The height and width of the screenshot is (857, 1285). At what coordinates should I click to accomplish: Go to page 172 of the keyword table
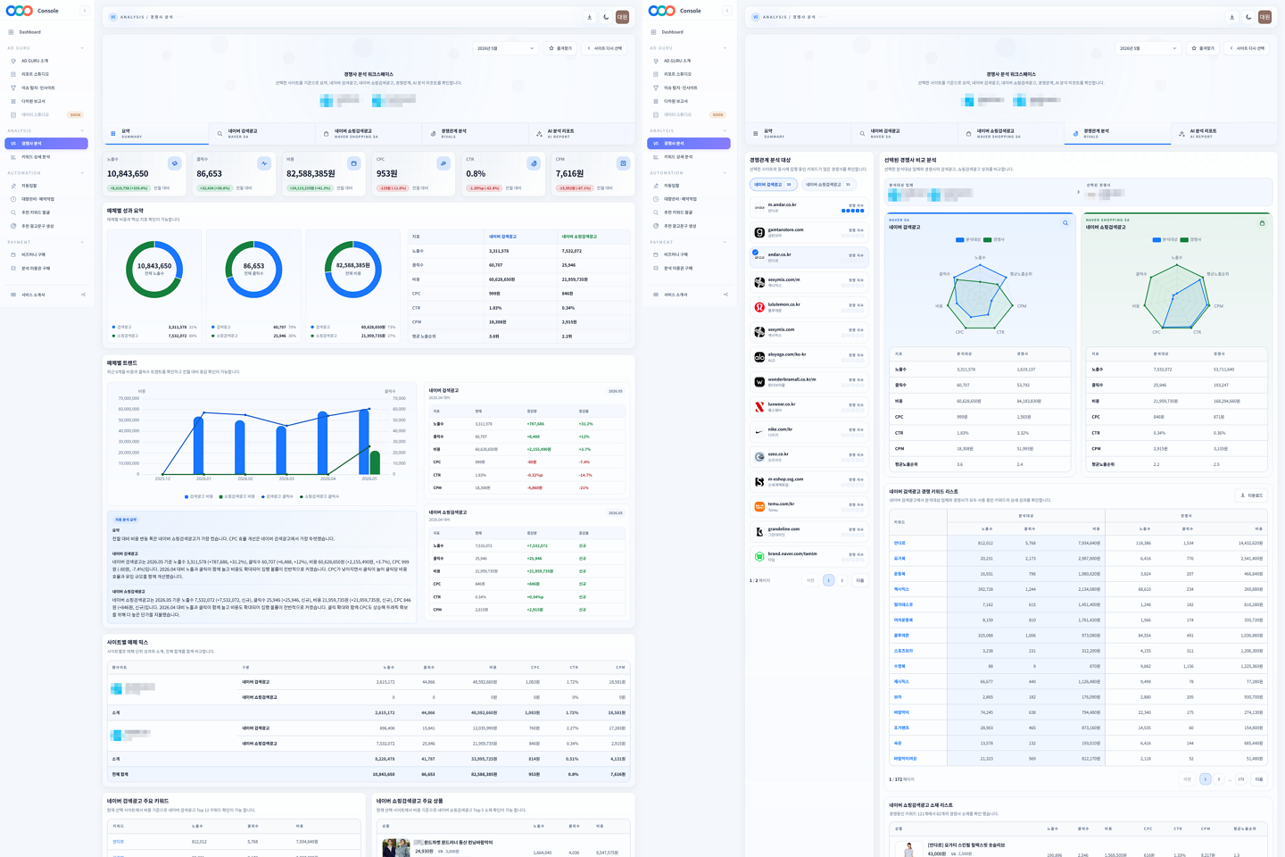(x=1241, y=779)
